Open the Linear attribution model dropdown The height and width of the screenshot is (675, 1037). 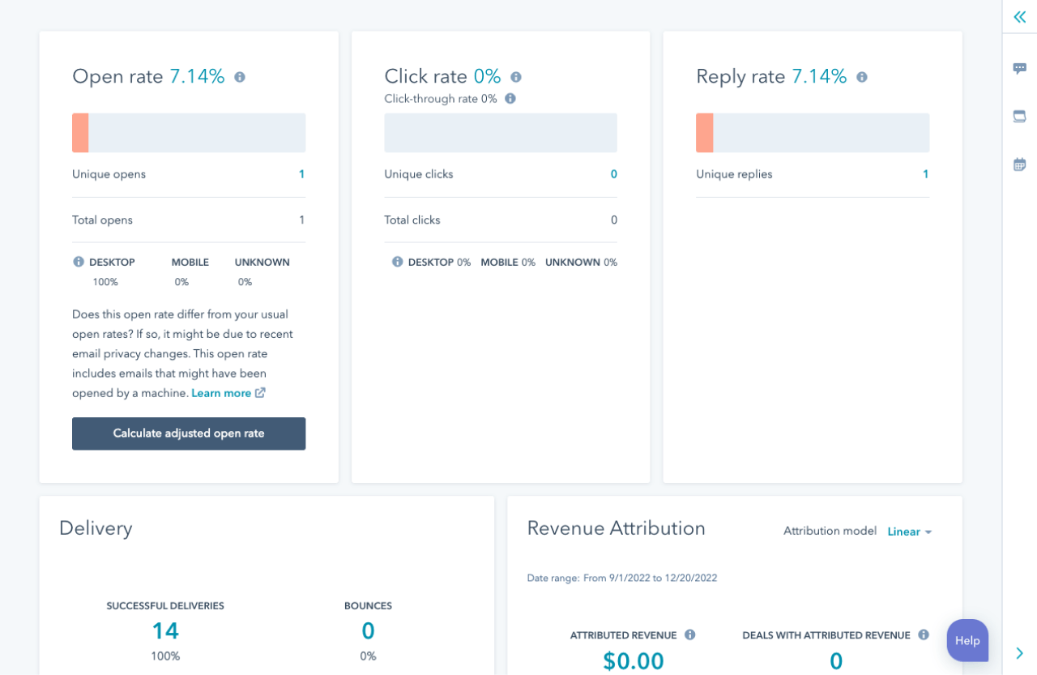[x=907, y=532]
